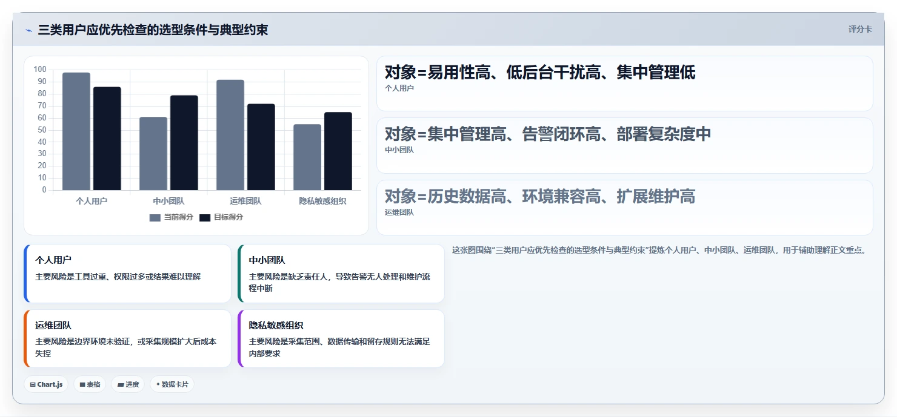This screenshot has height=417, width=897.
Task: Click the 个人用户 current score bar
Action: tap(76, 131)
